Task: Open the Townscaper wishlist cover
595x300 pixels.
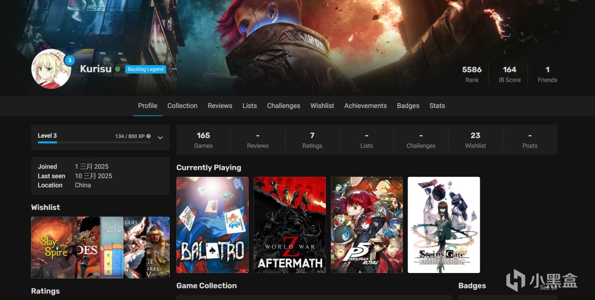Action: point(112,247)
